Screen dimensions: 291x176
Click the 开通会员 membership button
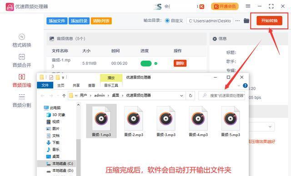(x=225, y=6)
